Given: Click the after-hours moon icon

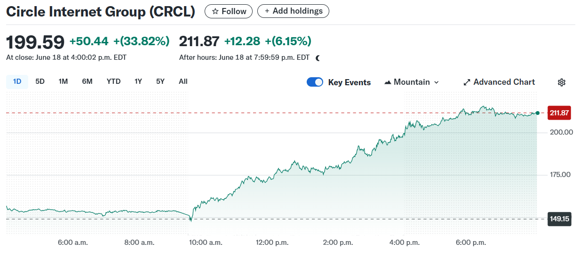Looking at the screenshot, I should point(318,58).
